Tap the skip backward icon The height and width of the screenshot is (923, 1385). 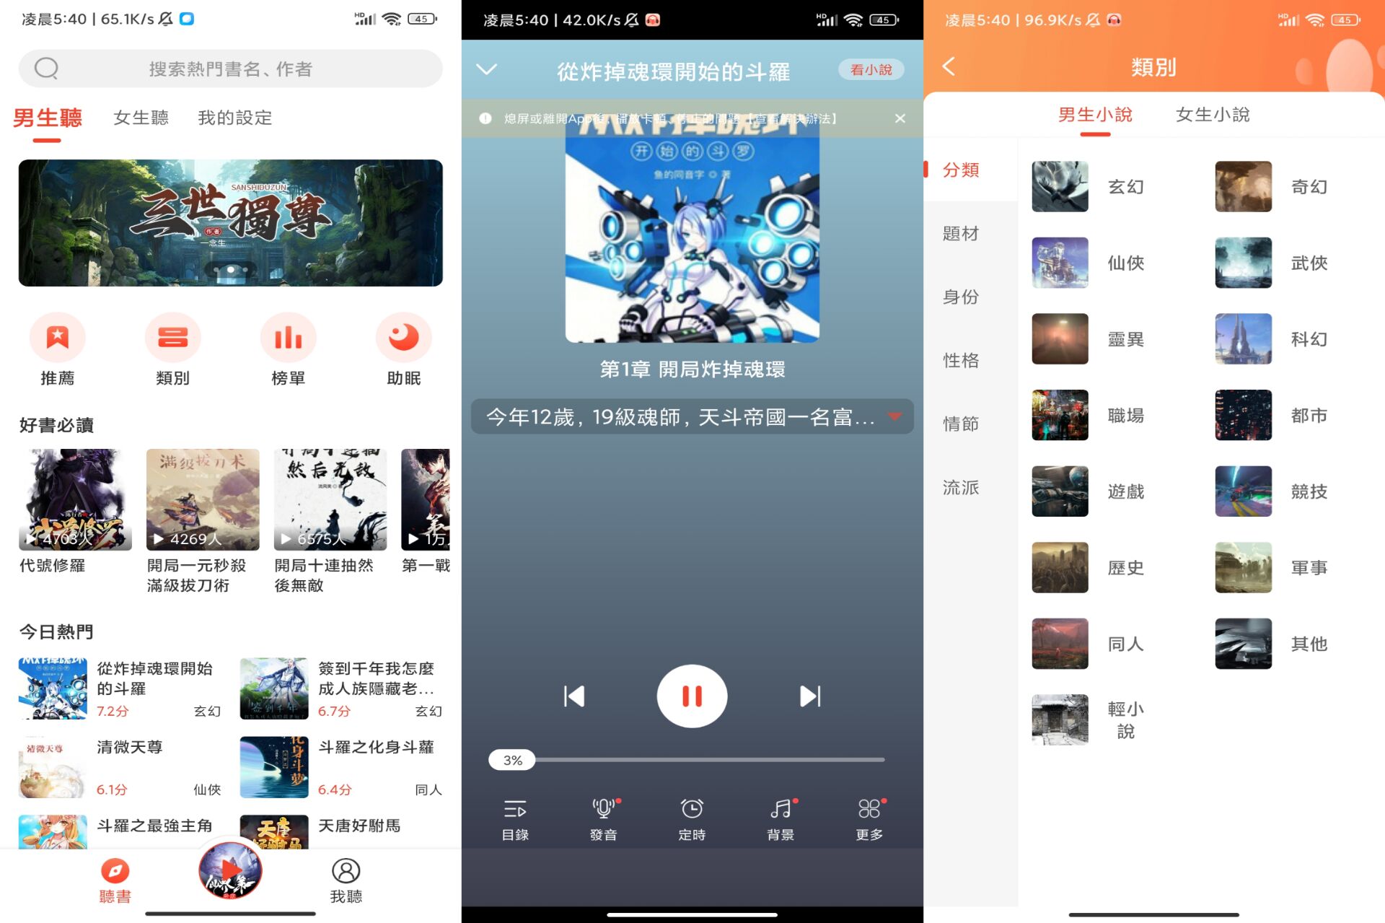tap(573, 696)
